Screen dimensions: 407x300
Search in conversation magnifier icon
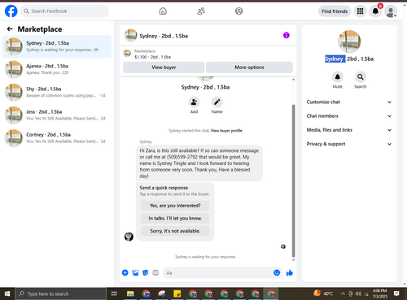click(361, 77)
